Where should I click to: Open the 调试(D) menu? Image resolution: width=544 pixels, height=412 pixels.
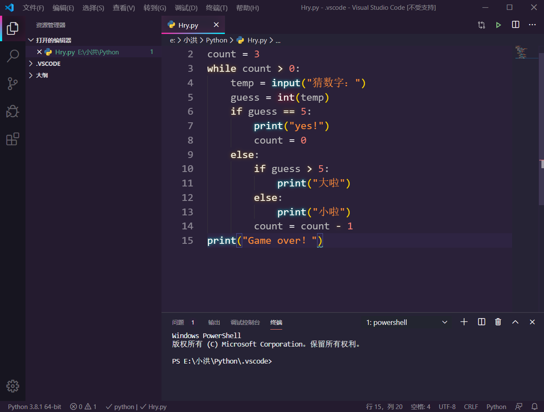186,8
